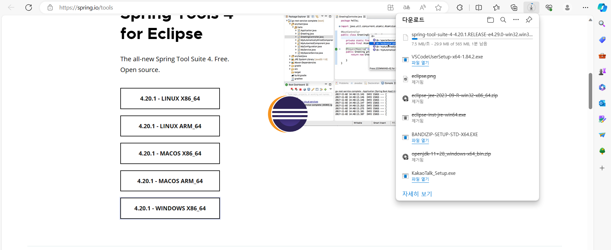Open Edge settings and more menu

(586, 8)
